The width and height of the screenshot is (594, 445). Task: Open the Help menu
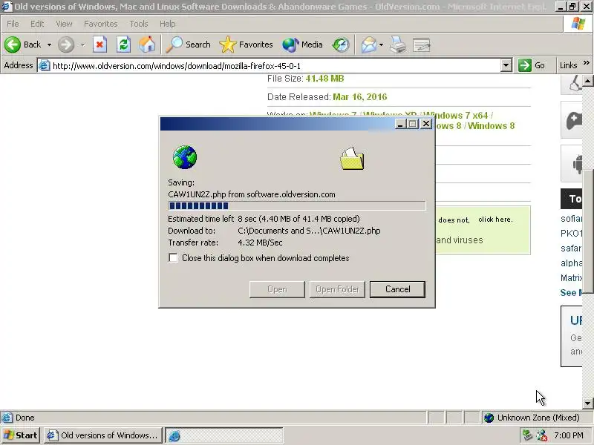(168, 24)
